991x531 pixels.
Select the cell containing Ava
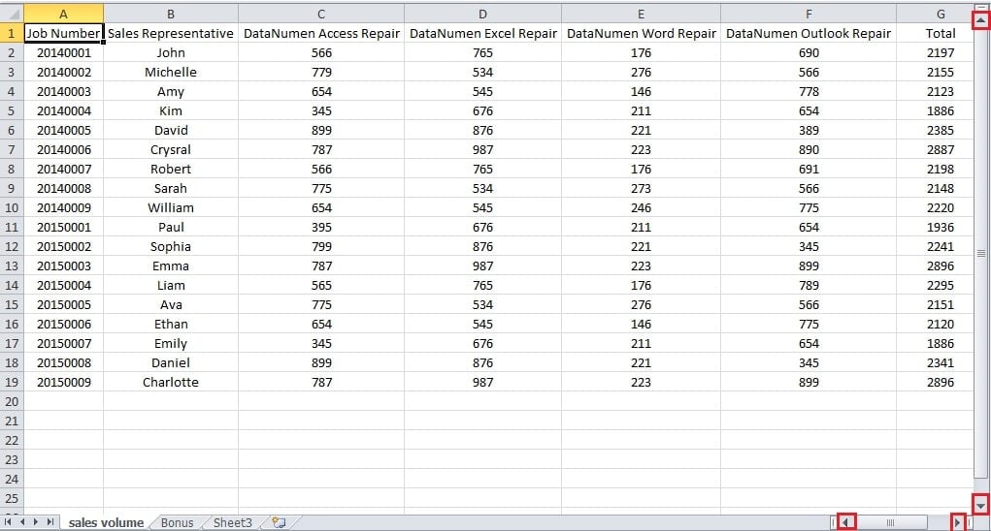(x=171, y=304)
